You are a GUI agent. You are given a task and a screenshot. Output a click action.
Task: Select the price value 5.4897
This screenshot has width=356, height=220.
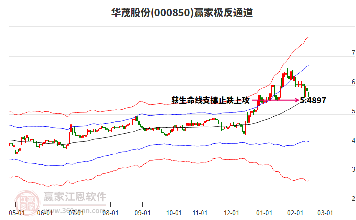[313, 100]
